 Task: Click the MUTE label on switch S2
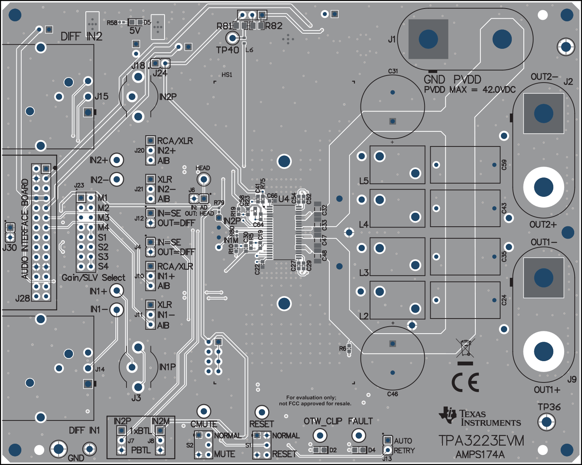(x=225, y=454)
